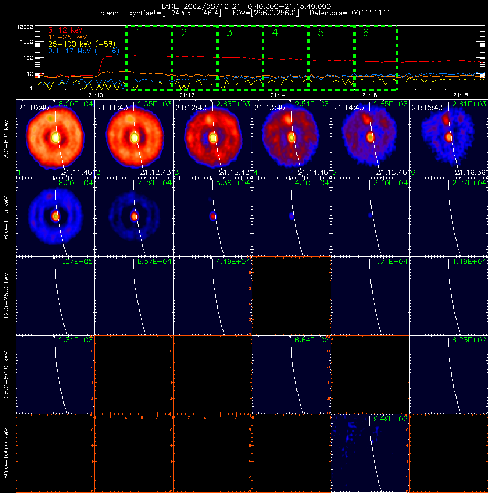Select the red 3-12 keV legend entry
The width and height of the screenshot is (488, 493).
[x=66, y=30]
